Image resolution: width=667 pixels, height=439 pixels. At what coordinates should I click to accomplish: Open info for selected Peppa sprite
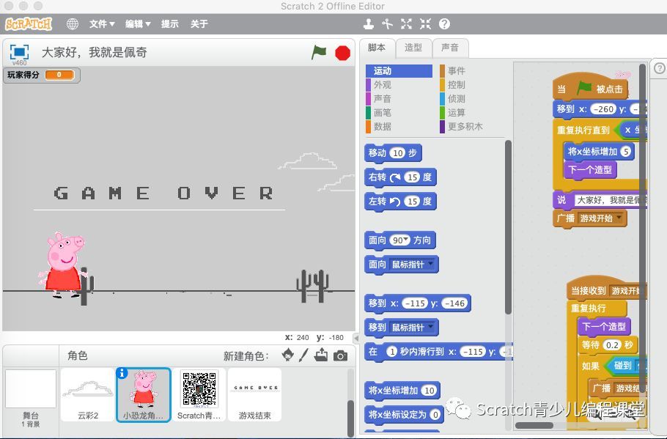point(122,373)
